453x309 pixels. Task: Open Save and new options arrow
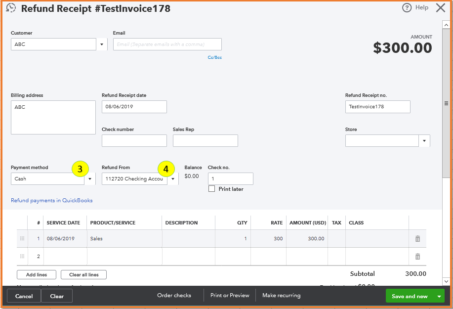pos(439,296)
